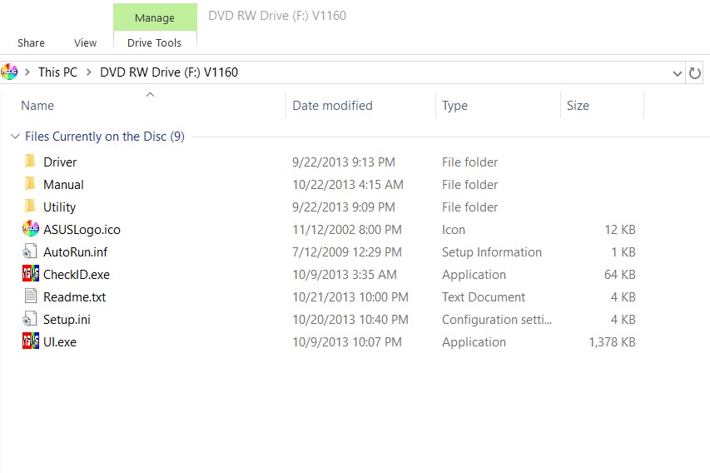This screenshot has width=710, height=473.
Task: Click the 12 KB size value
Action: coord(619,229)
